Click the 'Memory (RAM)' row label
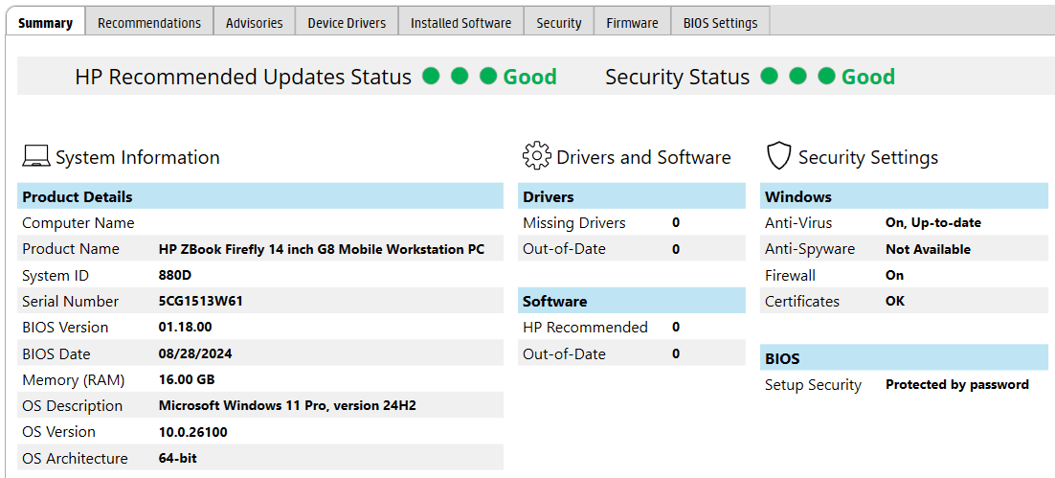 (74, 380)
